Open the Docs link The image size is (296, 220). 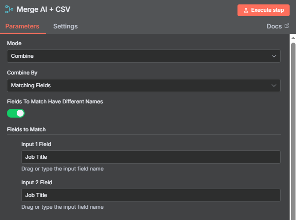(274, 26)
